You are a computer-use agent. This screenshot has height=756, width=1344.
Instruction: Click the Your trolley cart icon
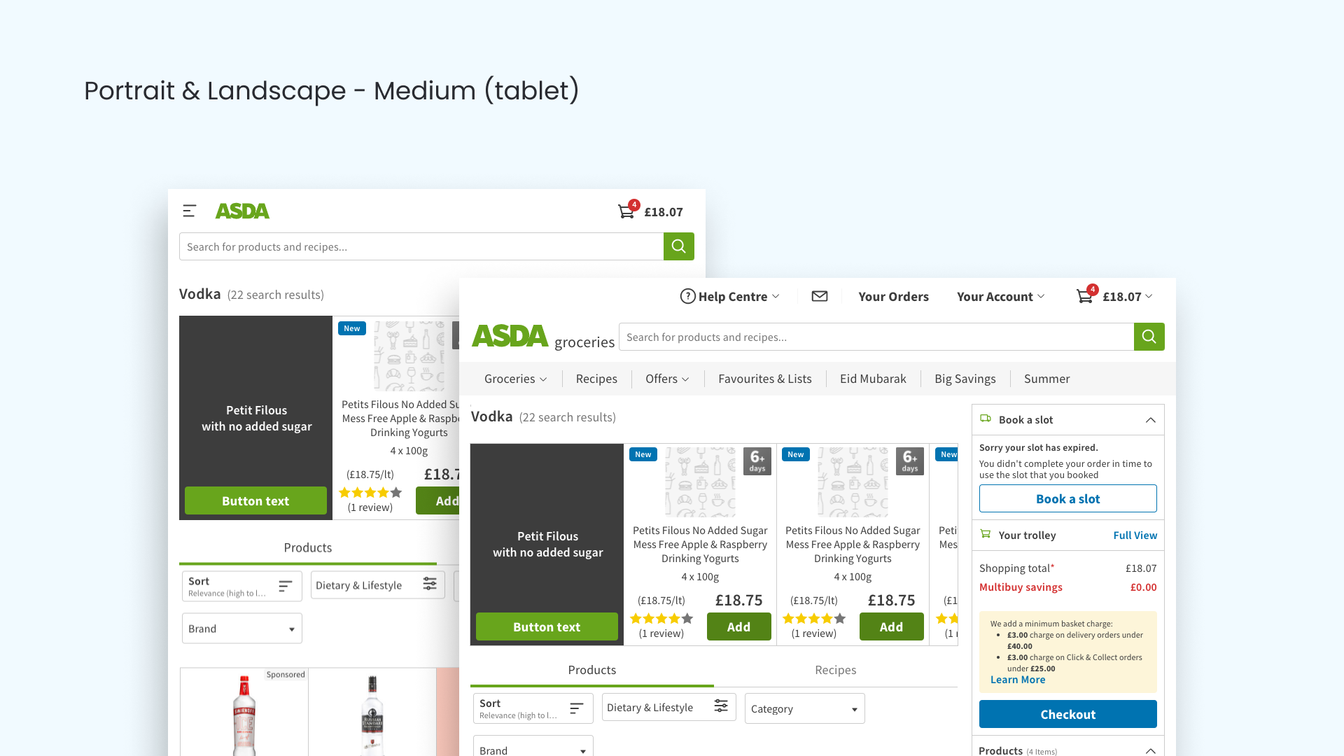986,534
